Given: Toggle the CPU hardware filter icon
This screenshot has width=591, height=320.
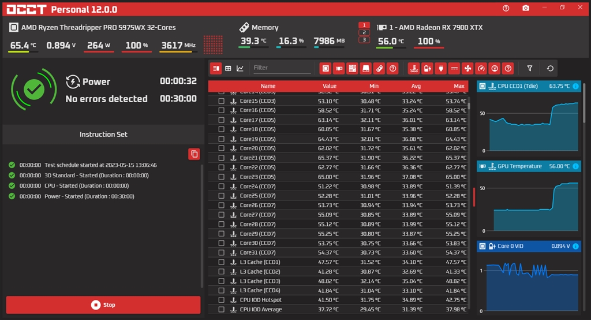Looking at the screenshot, I should 326,68.
